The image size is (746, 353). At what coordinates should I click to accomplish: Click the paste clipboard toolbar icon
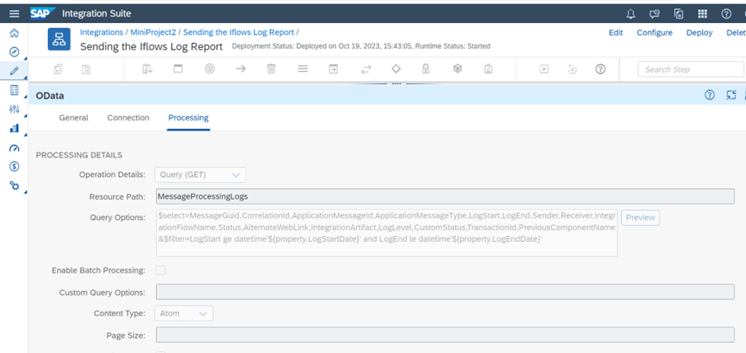pos(86,69)
